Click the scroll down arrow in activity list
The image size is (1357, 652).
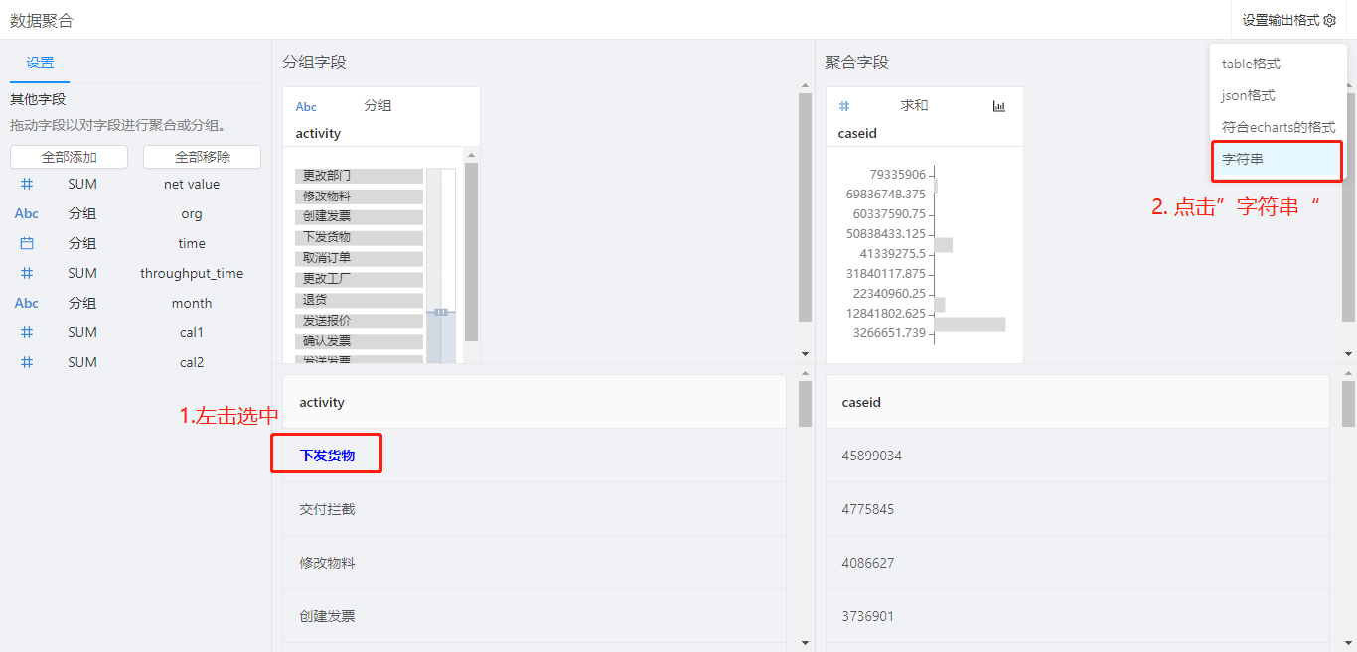[471, 356]
